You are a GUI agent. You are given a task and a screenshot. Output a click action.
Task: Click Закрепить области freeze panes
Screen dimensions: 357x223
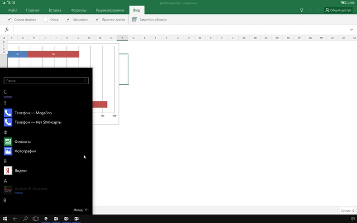(x=149, y=20)
